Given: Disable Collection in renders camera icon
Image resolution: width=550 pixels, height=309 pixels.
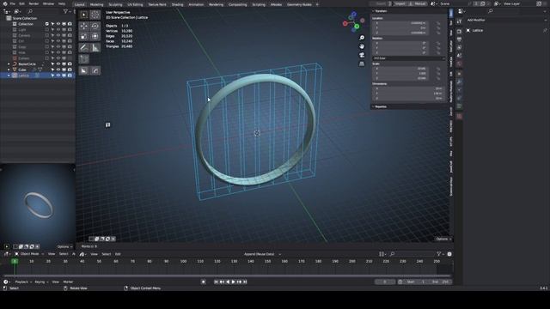Looking at the screenshot, I should 70,24.
